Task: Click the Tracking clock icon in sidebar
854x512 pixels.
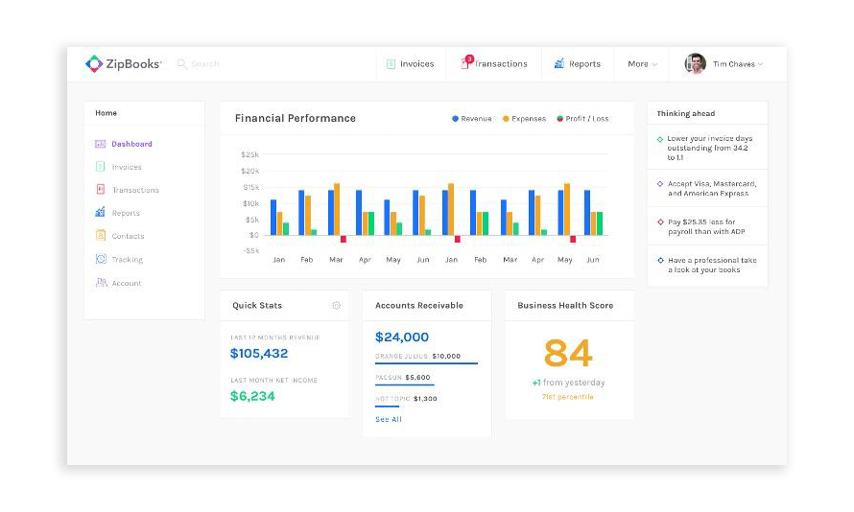Action: coord(101,260)
